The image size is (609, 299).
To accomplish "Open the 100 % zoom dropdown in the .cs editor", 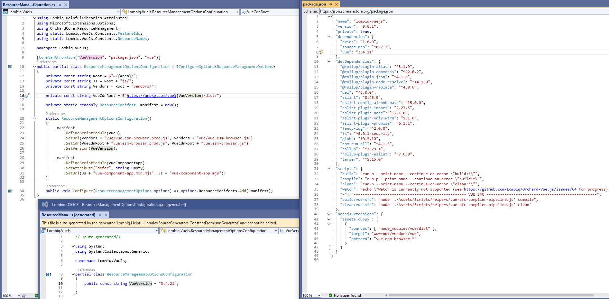I will tap(19, 295).
